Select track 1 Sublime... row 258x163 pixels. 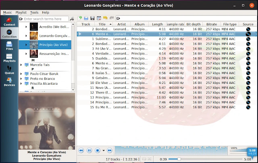click(x=167, y=39)
